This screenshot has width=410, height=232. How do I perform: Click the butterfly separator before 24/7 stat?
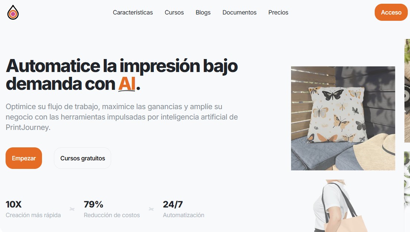pos(151,209)
